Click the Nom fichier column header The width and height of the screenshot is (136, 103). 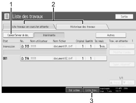coord(59,41)
